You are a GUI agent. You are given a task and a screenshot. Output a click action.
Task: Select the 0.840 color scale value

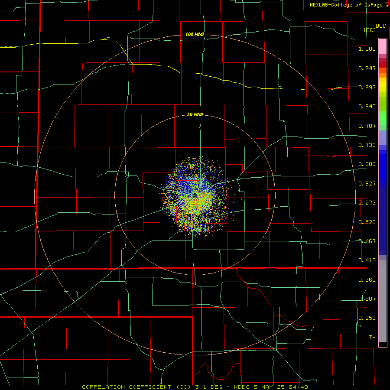tap(367, 107)
